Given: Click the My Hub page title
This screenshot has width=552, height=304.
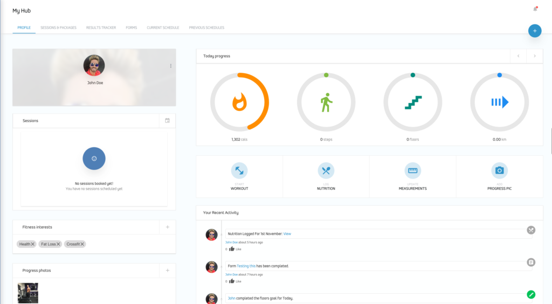Looking at the screenshot, I should 22,11.
